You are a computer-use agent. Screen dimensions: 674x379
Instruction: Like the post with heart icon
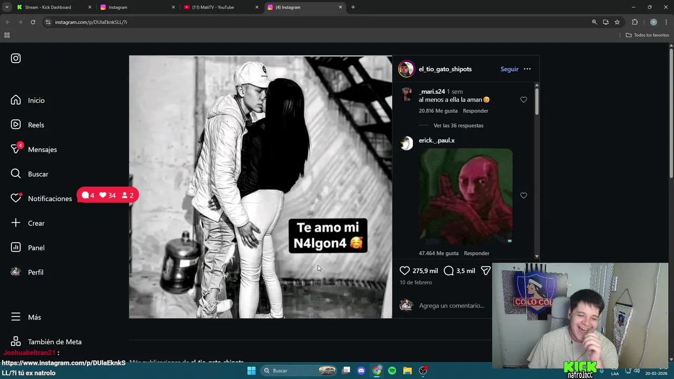pyautogui.click(x=404, y=271)
